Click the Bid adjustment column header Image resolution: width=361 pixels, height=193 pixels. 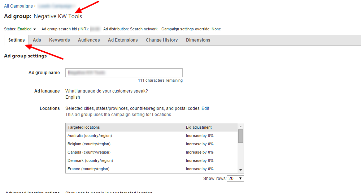[199, 127]
